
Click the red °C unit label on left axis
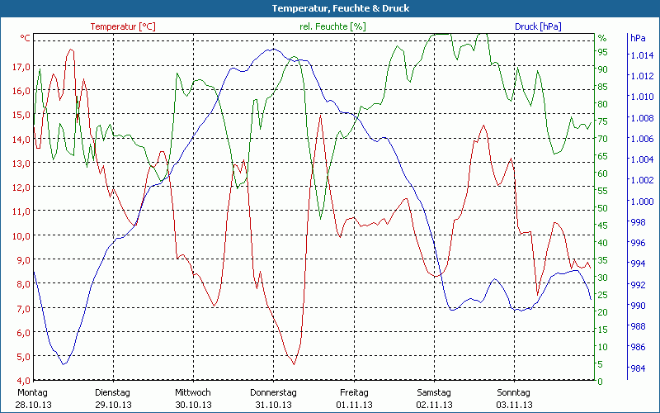[26, 38]
